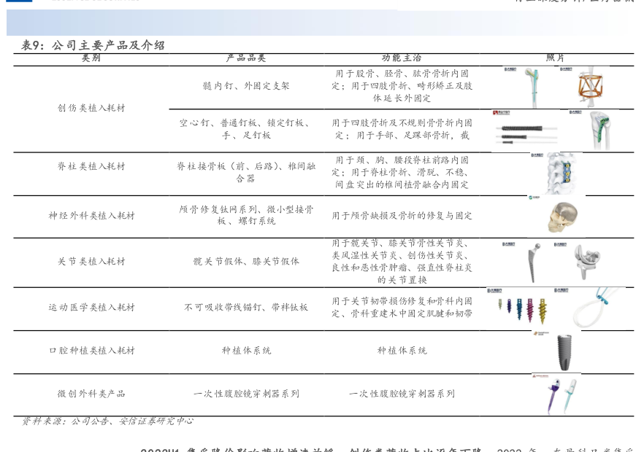Image resolution: width=636 pixels, height=452 pixels.
Task: Select the 产品品类 column header
Action: [x=246, y=58]
